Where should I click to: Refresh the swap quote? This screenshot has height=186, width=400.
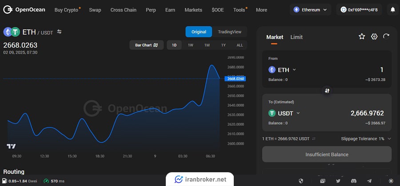tap(386, 37)
